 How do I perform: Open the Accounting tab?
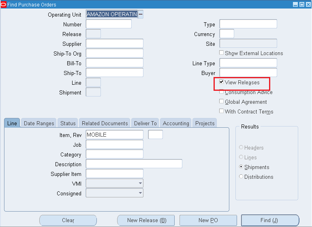coord(176,123)
